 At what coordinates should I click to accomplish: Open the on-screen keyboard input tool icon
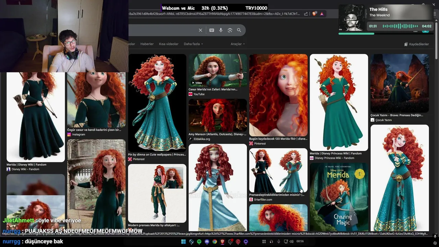(212, 30)
